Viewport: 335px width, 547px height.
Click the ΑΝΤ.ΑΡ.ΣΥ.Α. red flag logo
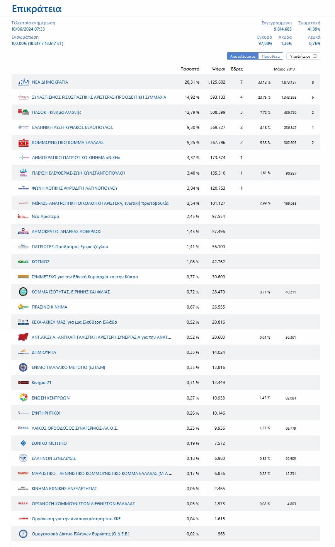coord(23,337)
